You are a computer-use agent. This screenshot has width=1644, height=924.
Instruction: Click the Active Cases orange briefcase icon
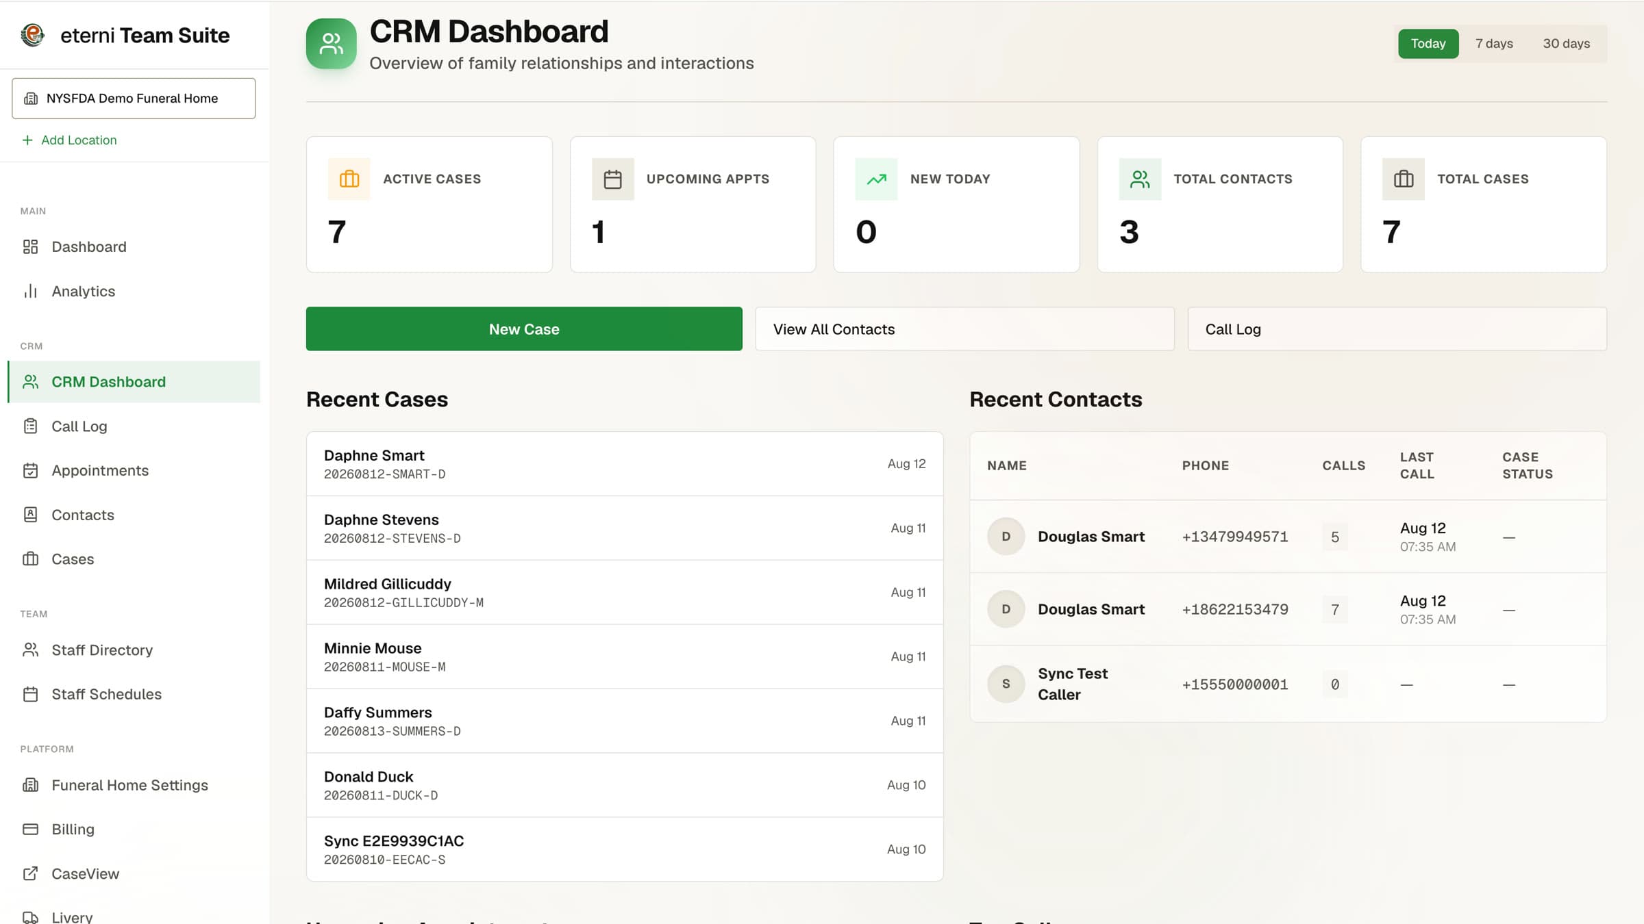(349, 179)
